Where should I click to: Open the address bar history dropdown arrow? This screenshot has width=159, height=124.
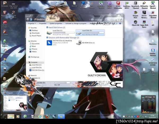(90, 19)
